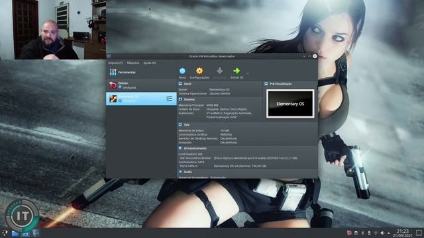This screenshot has height=238, width=424.
Task: Click the Sistema chip icon
Action: pos(180,100)
